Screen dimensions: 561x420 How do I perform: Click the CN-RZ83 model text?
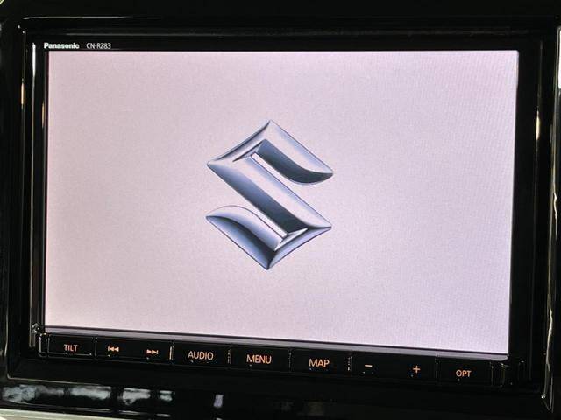(x=98, y=46)
